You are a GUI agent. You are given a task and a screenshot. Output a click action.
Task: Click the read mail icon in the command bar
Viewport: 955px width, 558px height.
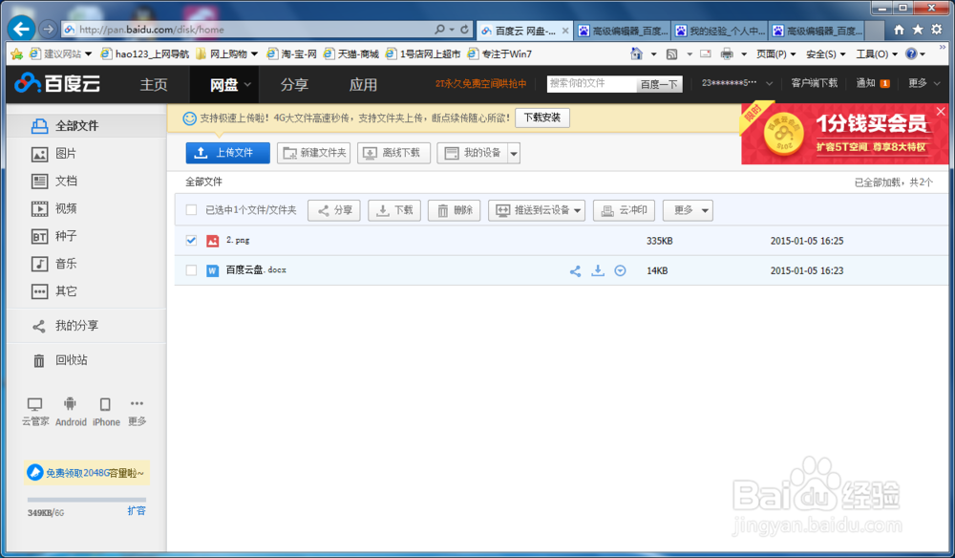point(706,54)
